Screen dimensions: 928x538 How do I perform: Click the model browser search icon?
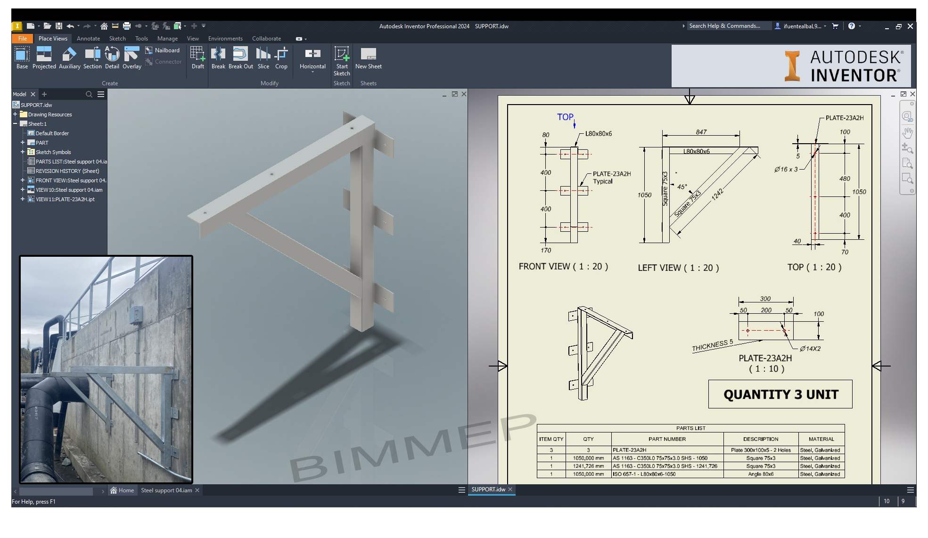point(89,94)
